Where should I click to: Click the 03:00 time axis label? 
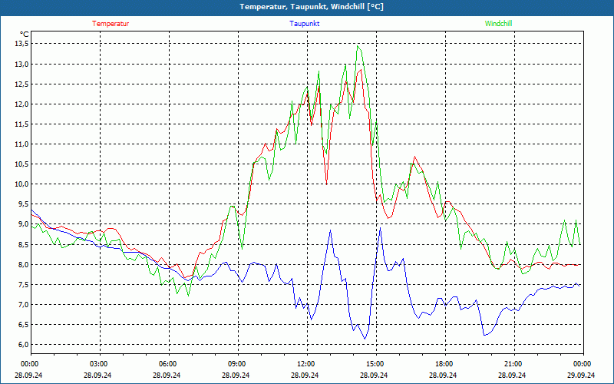99,364
